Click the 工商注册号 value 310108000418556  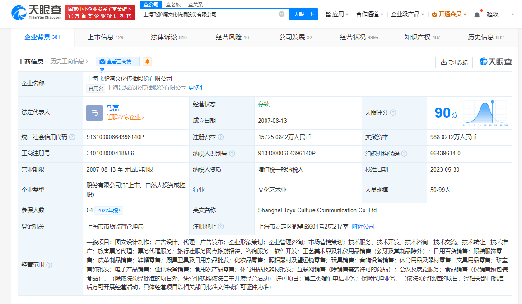point(110,153)
